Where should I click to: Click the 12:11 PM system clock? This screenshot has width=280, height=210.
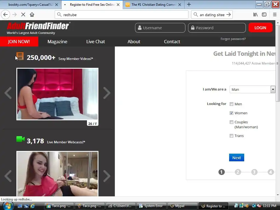pyautogui.click(x=269, y=206)
